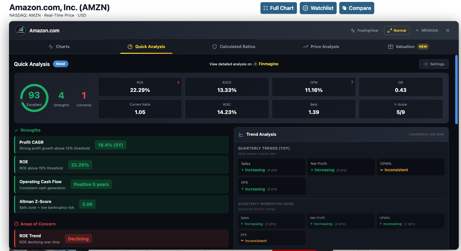Click the blue chart icon in Trend Analysis header
The image size is (461, 251).
tap(241, 134)
